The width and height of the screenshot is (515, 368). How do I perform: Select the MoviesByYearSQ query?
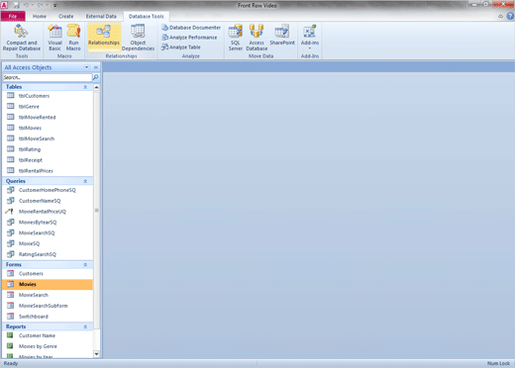click(48, 223)
